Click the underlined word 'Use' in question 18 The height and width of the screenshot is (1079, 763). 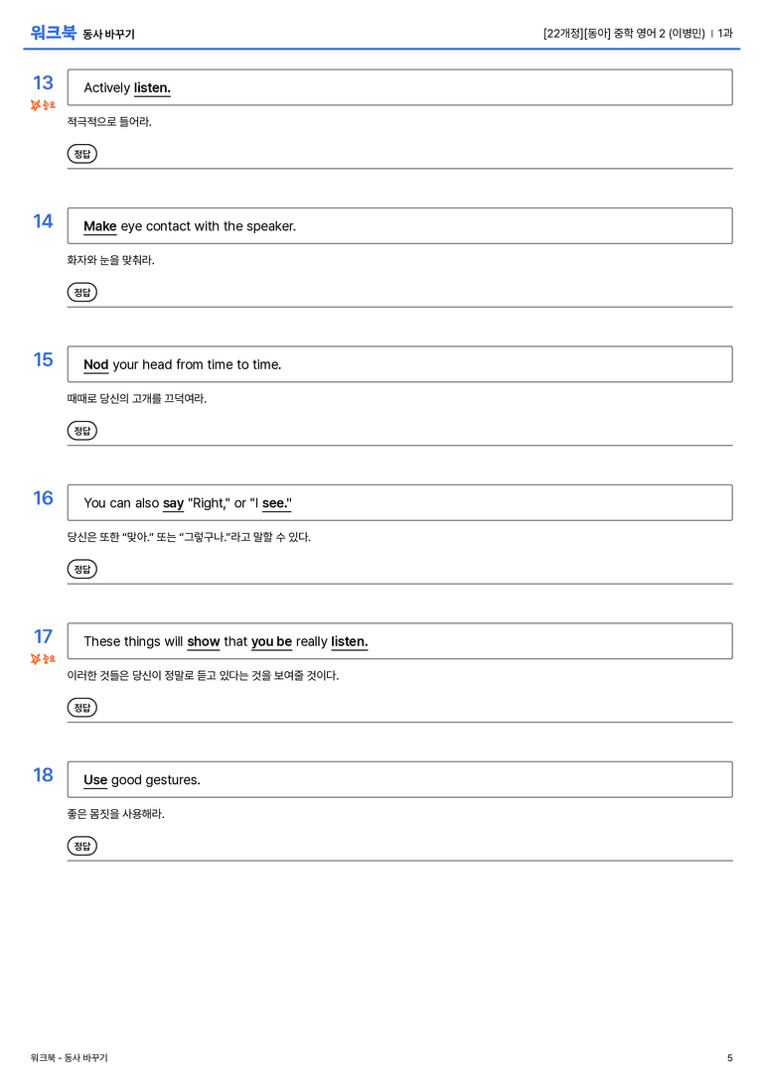tap(95, 780)
